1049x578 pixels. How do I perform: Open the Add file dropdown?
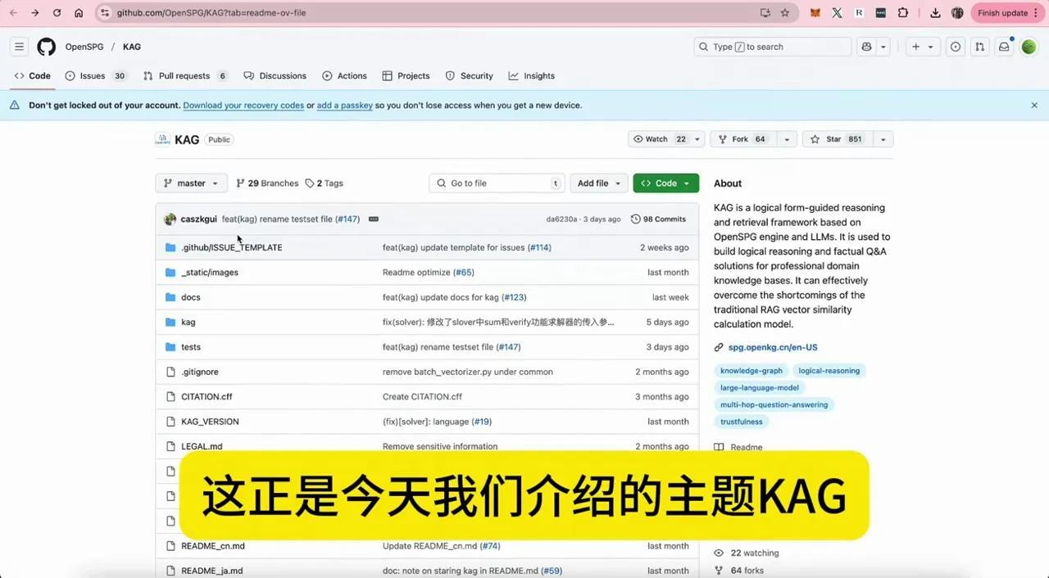tap(598, 183)
